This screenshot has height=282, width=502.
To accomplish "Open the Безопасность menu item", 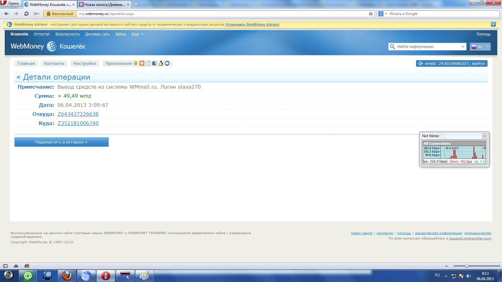I will click(67, 34).
